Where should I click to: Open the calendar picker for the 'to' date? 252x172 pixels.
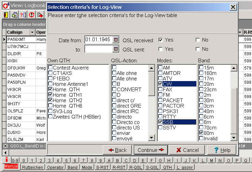click(x=116, y=49)
